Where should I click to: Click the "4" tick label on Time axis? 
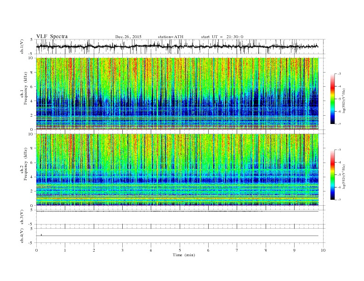point(151,250)
